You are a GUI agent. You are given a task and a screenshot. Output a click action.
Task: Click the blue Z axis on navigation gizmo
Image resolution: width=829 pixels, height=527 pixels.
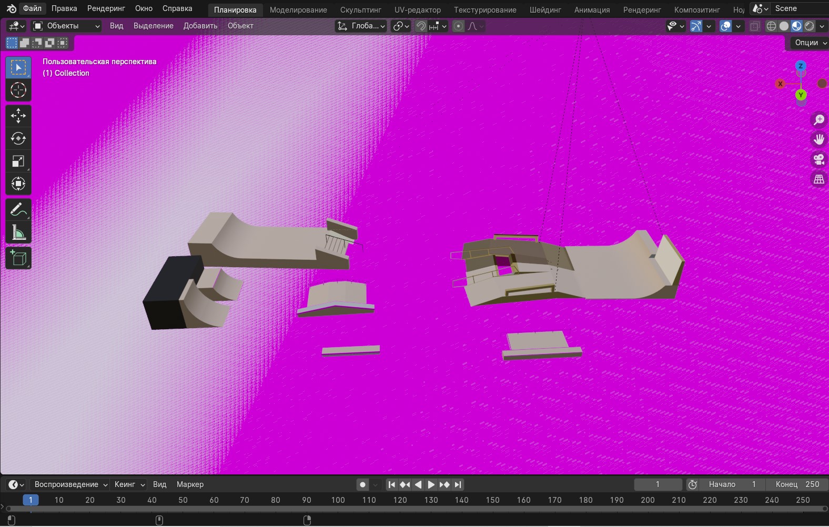(x=801, y=66)
